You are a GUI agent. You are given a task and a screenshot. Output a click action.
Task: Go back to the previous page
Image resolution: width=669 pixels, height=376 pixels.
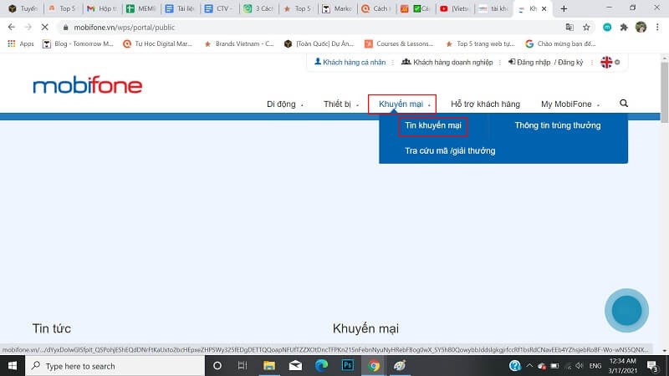click(12, 28)
